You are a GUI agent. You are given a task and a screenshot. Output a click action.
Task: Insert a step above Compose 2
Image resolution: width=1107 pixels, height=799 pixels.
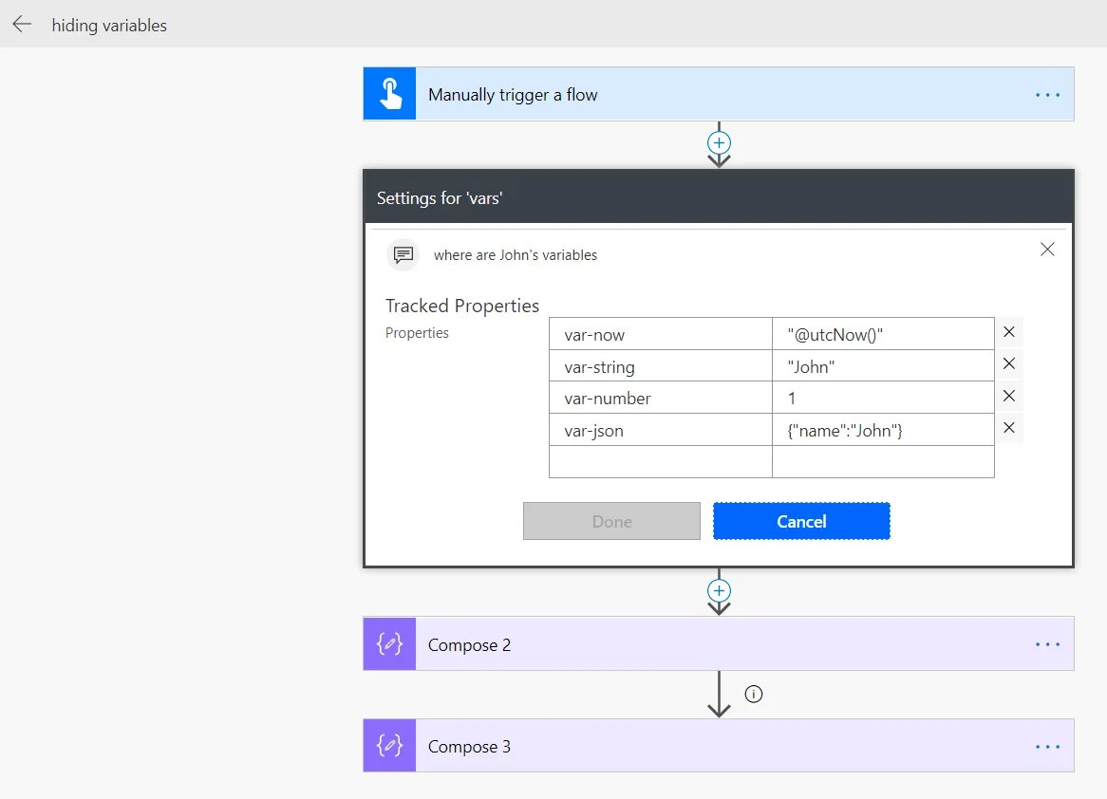coord(719,590)
